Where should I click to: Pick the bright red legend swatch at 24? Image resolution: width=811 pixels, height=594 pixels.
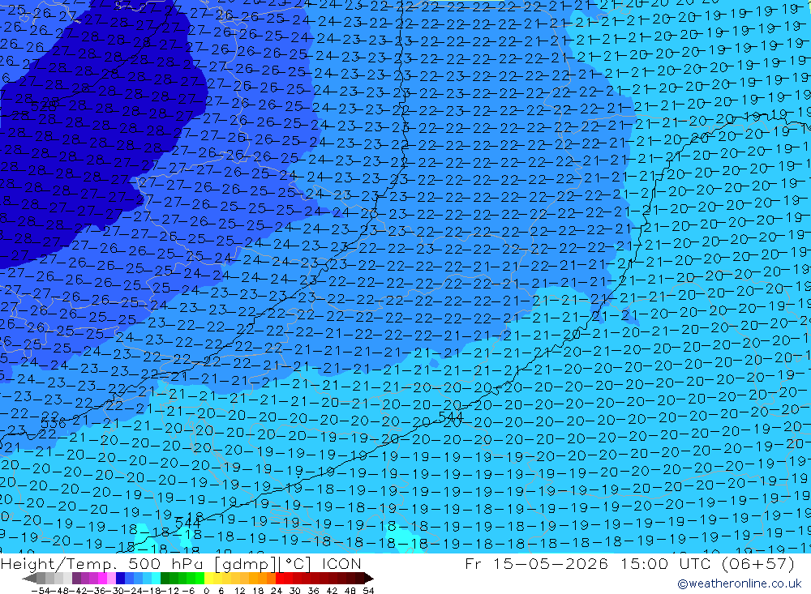pos(281,578)
